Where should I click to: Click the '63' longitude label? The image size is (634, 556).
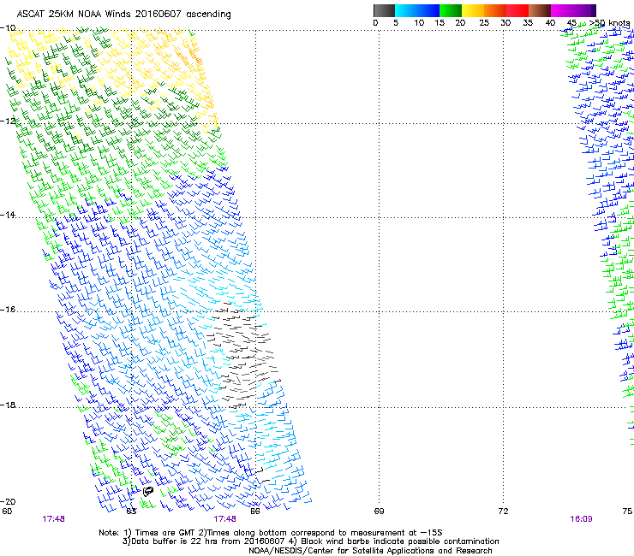click(131, 512)
